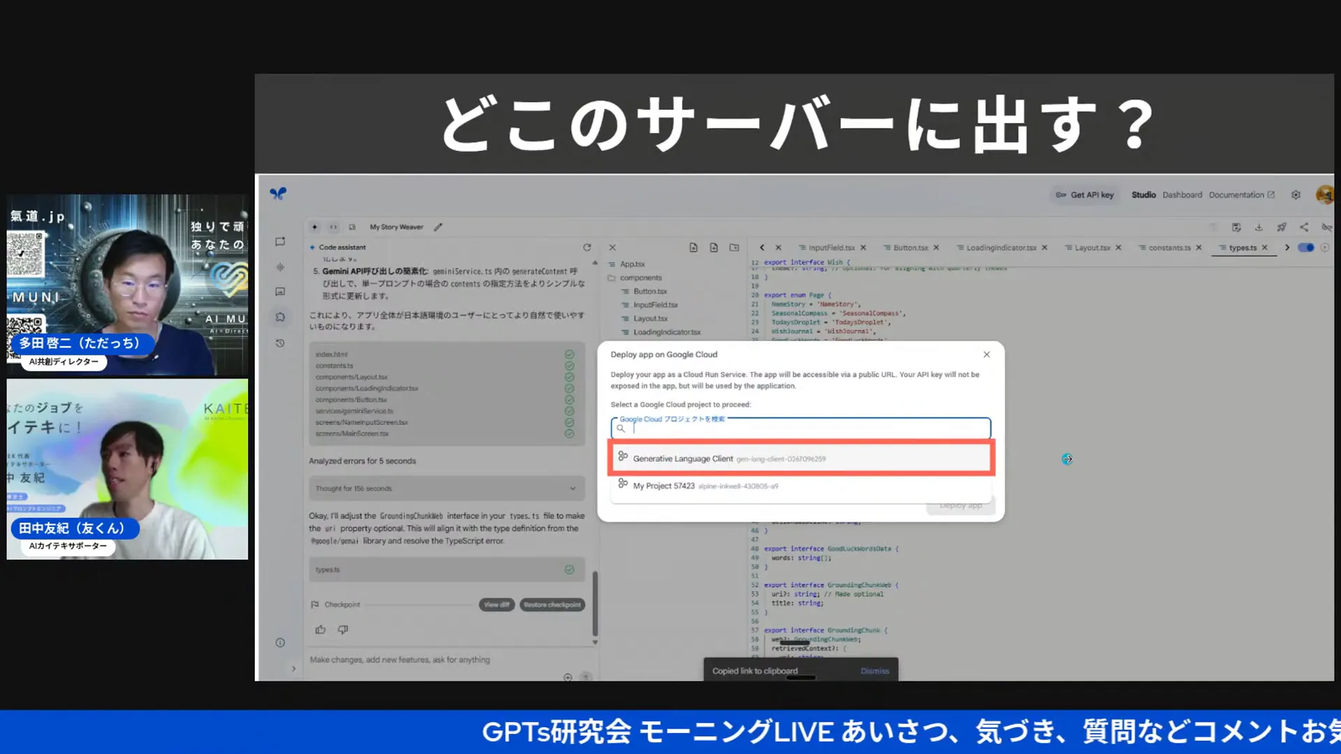Expand the left sidebar with chevron arrow
The width and height of the screenshot is (1341, 754).
(293, 669)
